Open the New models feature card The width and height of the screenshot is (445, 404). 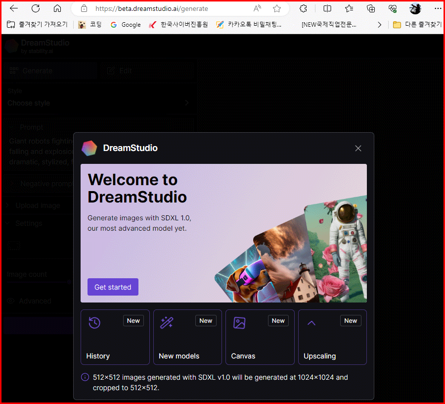pyautogui.click(x=187, y=337)
